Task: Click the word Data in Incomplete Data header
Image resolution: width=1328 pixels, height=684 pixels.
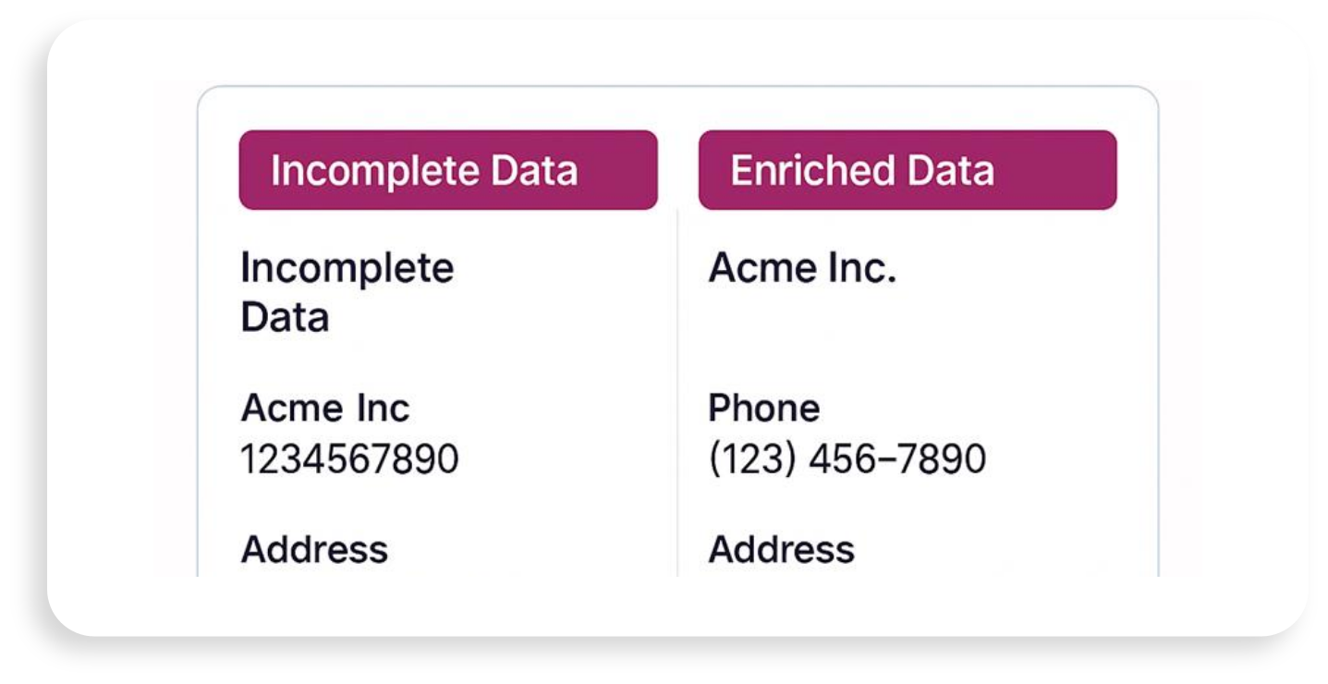Action: [x=533, y=170]
